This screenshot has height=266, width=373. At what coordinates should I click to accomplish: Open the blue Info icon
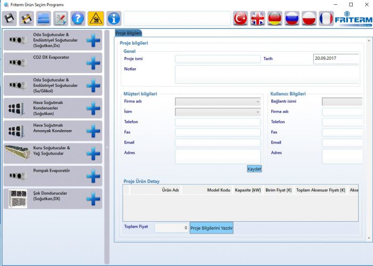(113, 18)
